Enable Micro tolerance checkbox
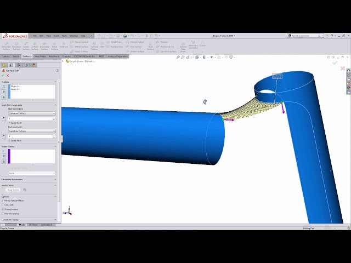 pos(3,214)
